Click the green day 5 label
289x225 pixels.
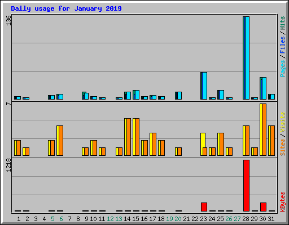pos(52,219)
